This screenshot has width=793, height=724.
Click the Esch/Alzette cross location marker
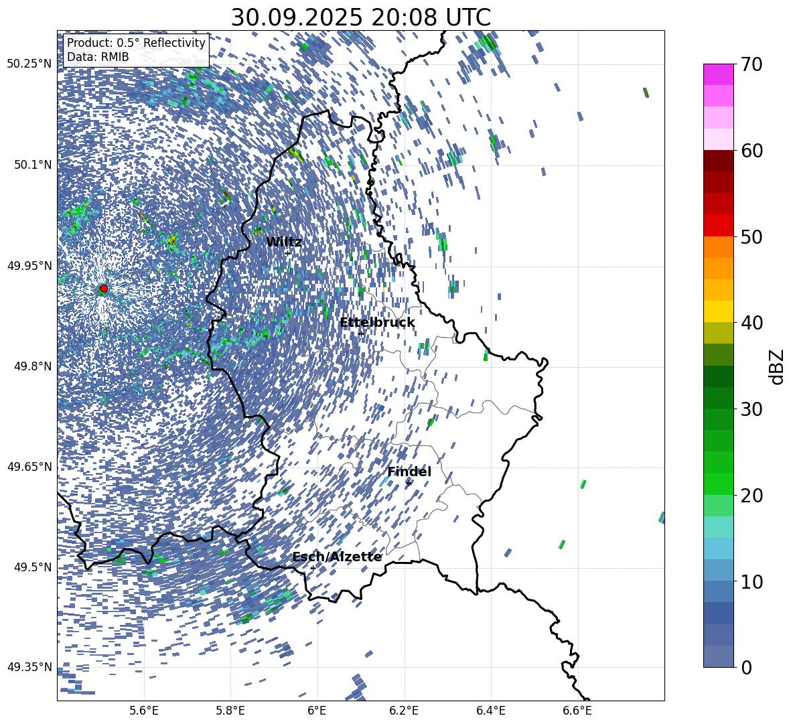point(313,568)
